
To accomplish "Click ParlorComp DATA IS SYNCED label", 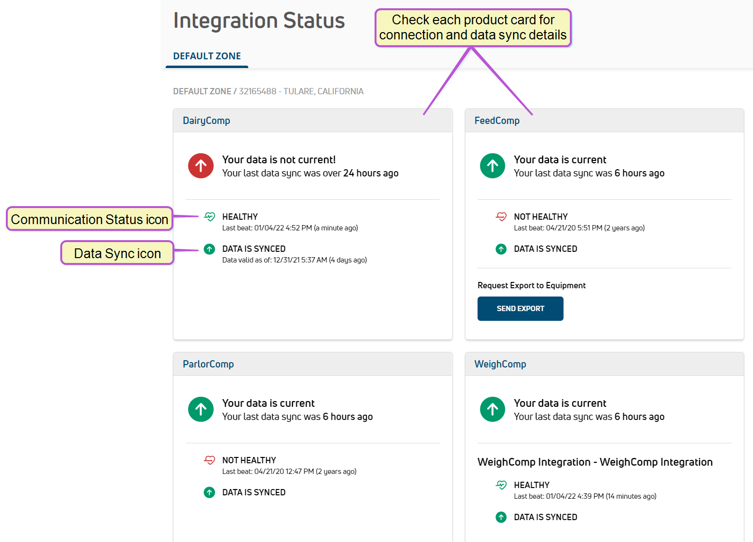I will pyautogui.click(x=254, y=492).
